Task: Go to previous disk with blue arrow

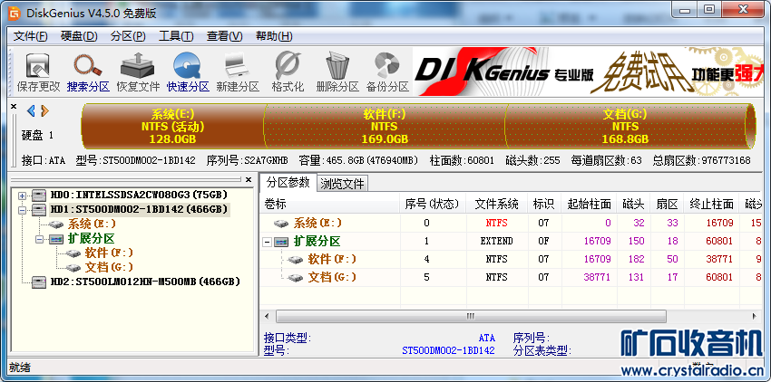Action: [x=31, y=111]
